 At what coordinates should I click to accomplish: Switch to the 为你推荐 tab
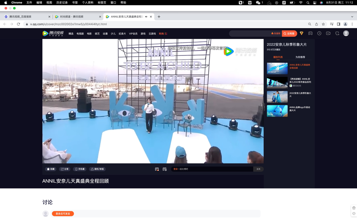coord(300,57)
